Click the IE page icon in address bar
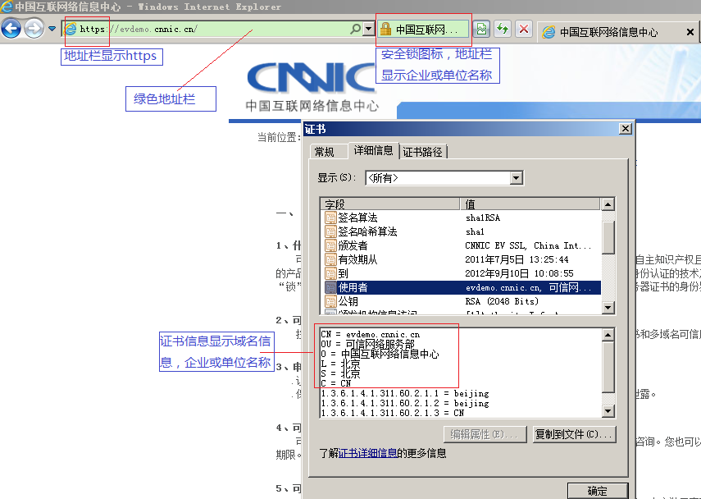Screen dimensions: 701x499 coord(71,29)
